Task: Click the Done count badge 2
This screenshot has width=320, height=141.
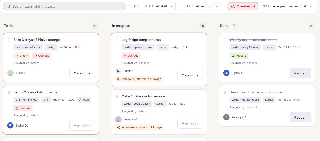Action: (x=311, y=26)
